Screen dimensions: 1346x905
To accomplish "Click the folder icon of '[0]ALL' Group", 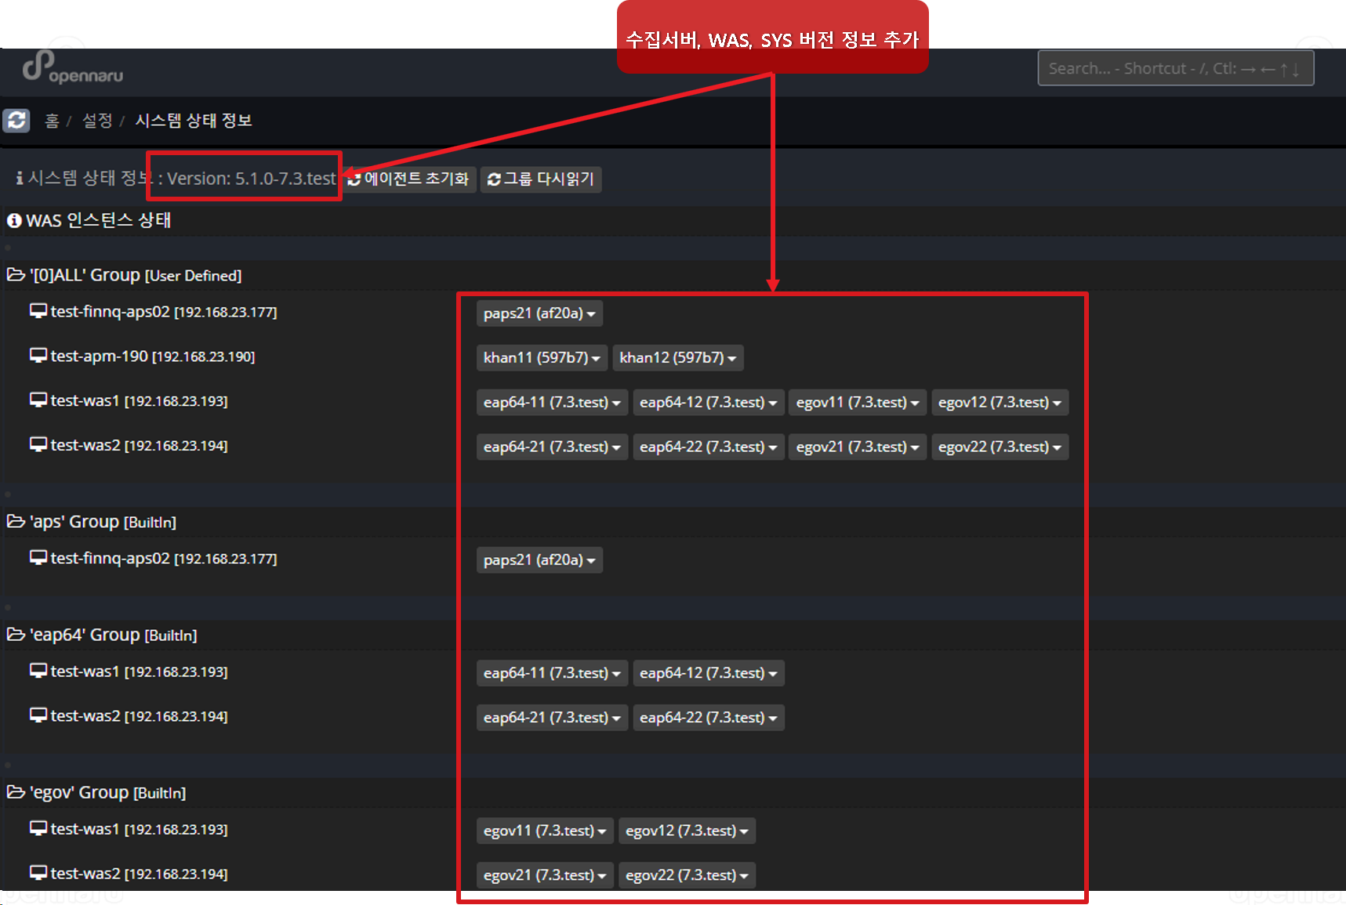I will pos(15,273).
